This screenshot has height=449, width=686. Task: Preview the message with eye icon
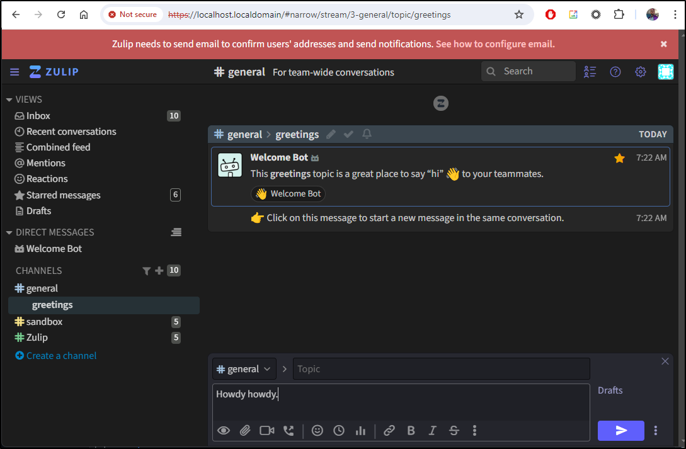[224, 431]
